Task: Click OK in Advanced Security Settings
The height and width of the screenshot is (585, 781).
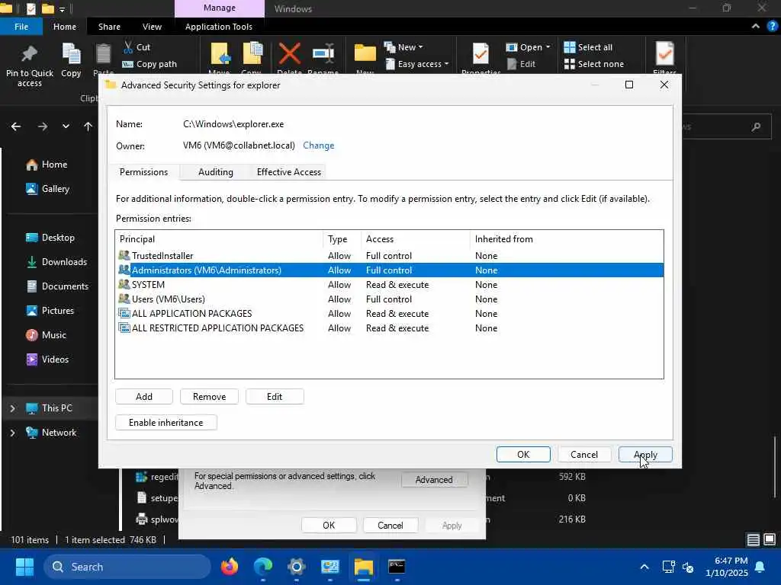Action: [523, 455]
